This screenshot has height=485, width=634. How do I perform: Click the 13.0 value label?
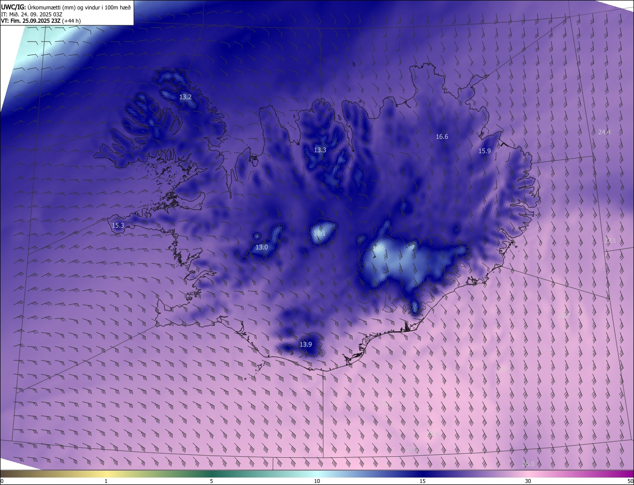262,247
